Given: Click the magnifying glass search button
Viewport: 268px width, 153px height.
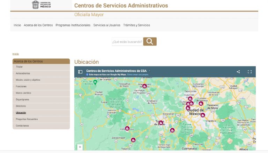Looking at the screenshot, I should (150, 41).
